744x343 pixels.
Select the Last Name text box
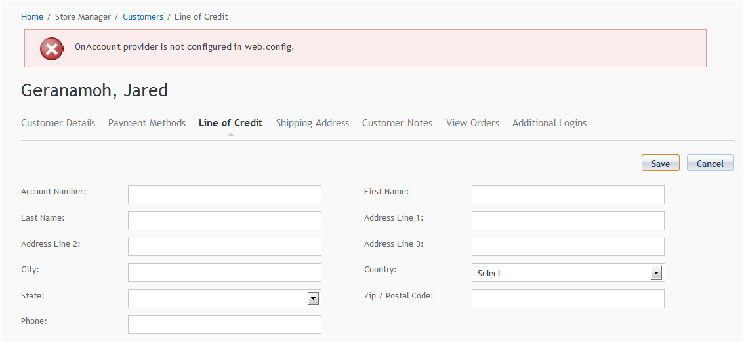(x=224, y=221)
